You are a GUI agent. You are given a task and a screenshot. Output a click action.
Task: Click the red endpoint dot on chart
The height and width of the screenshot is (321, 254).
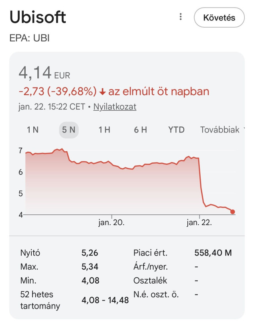coord(233,212)
